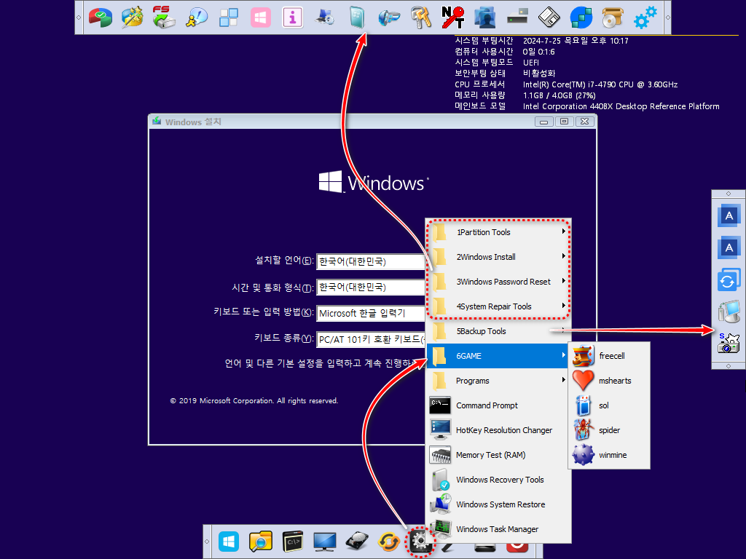
Task: Open the red-green pie chart partition tool
Action: pos(101,17)
